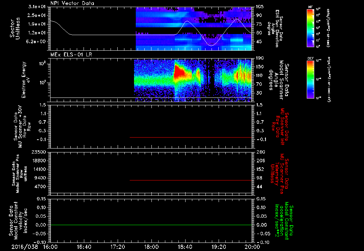Click the intense red electron burst in ELS spectrogram
Screen dimensions: 364x251
[180, 72]
